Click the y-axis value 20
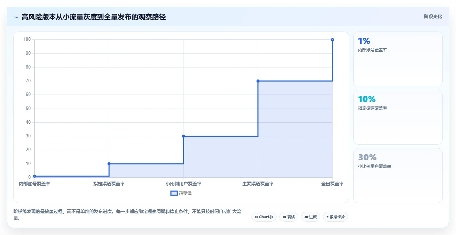Image resolution: width=456 pixels, height=235 pixels. pos(29,150)
